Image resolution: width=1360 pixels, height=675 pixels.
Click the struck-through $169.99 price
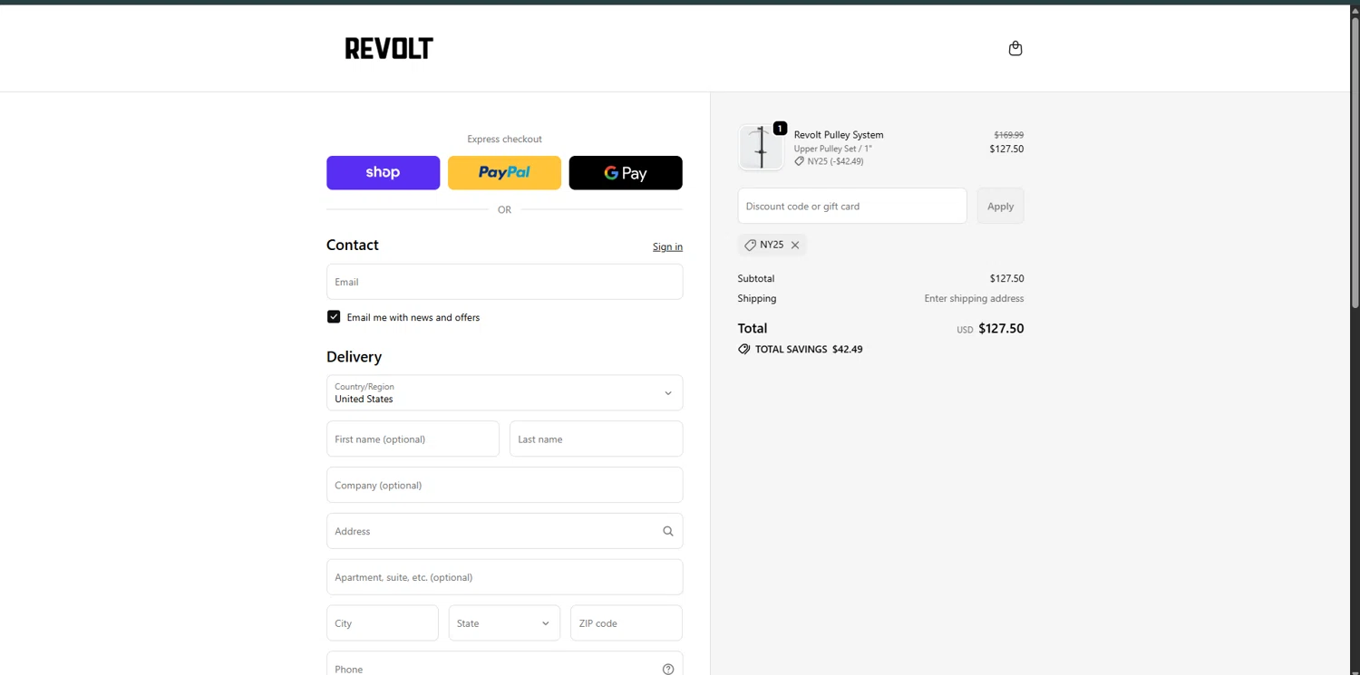[1008, 135]
